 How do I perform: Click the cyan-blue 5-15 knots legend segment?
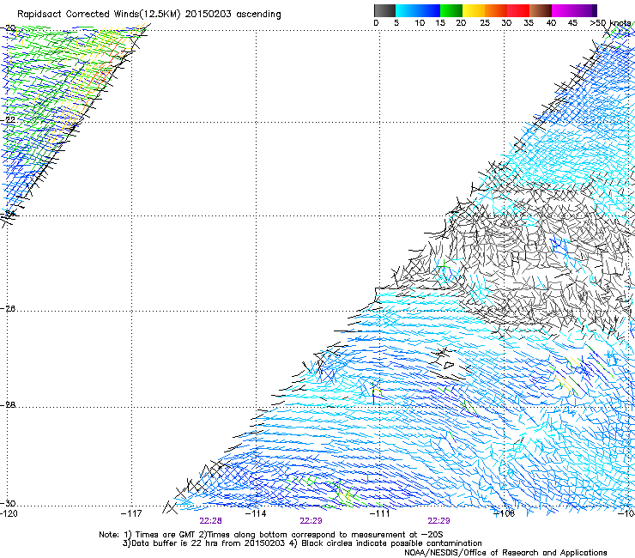(418, 10)
